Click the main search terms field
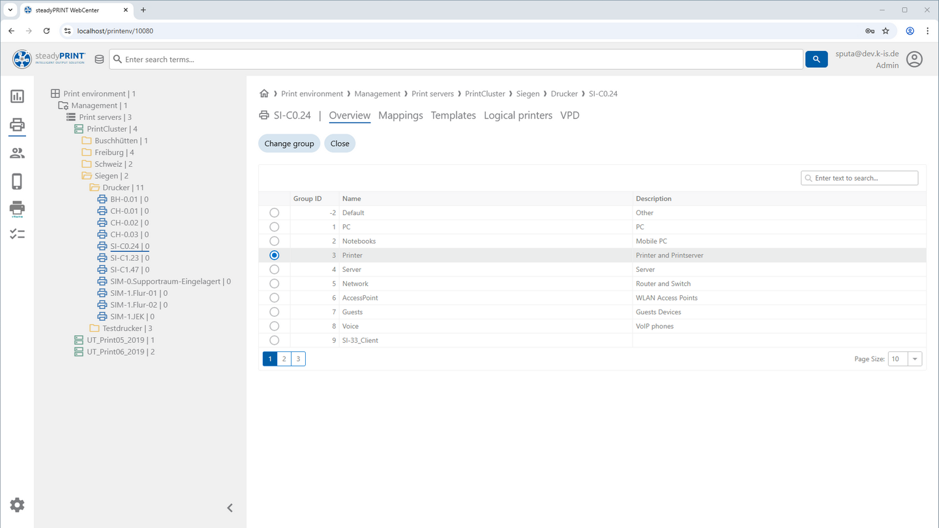 [x=456, y=59]
